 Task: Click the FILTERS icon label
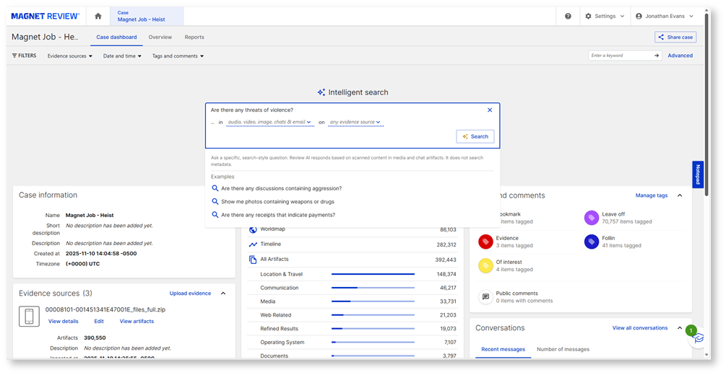[x=24, y=56]
